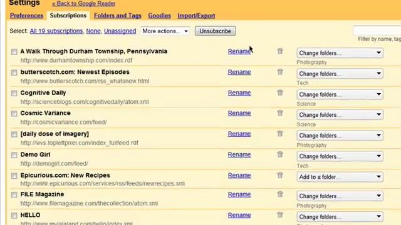Select [daily dose of imagery] checkbox

pos(14,134)
